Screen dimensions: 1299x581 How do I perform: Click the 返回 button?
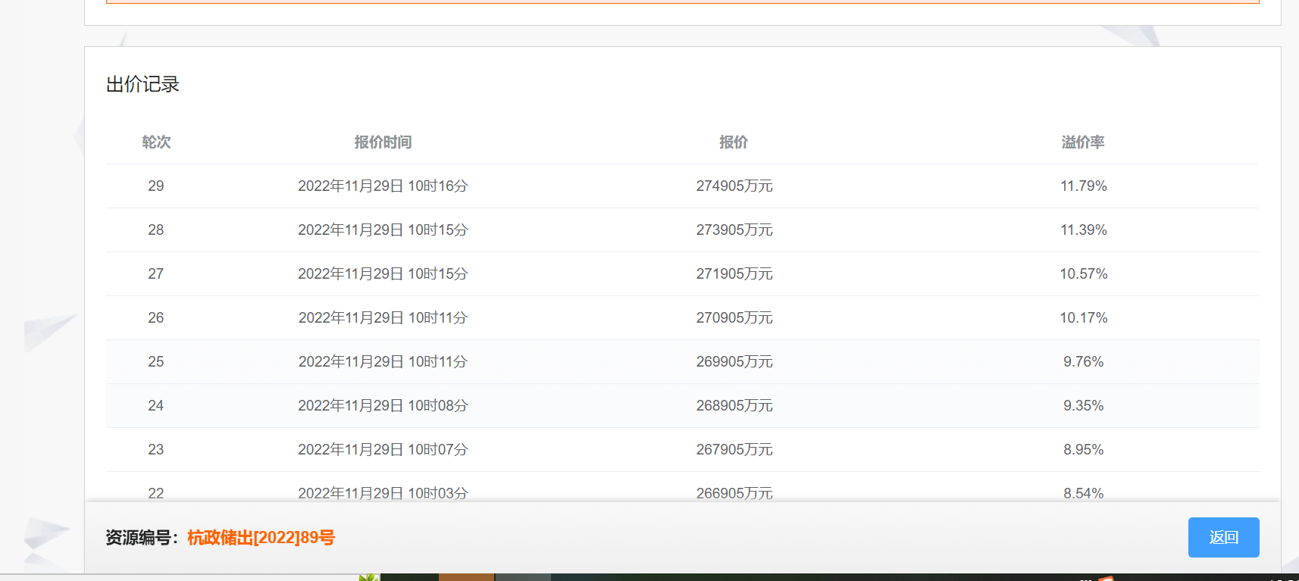pos(1223,537)
